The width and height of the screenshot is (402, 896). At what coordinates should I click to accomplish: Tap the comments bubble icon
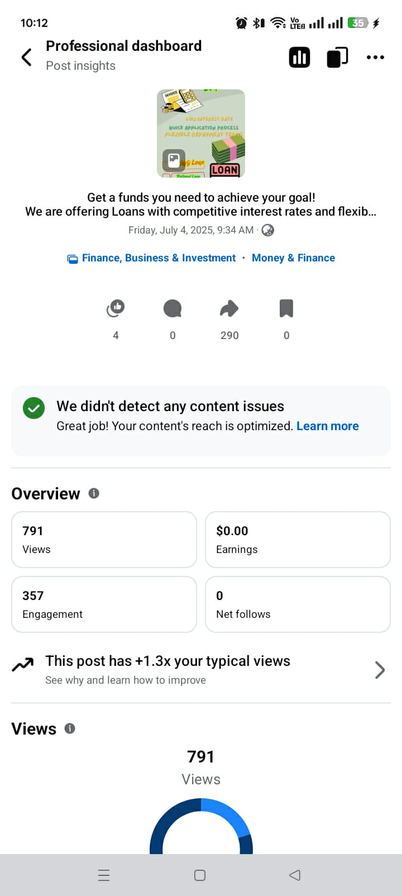point(173,308)
